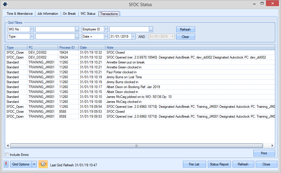
Task: Click the scrollbar right arrow
Action: click(x=272, y=146)
